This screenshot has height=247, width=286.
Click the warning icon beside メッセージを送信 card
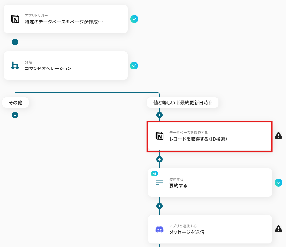278,228
